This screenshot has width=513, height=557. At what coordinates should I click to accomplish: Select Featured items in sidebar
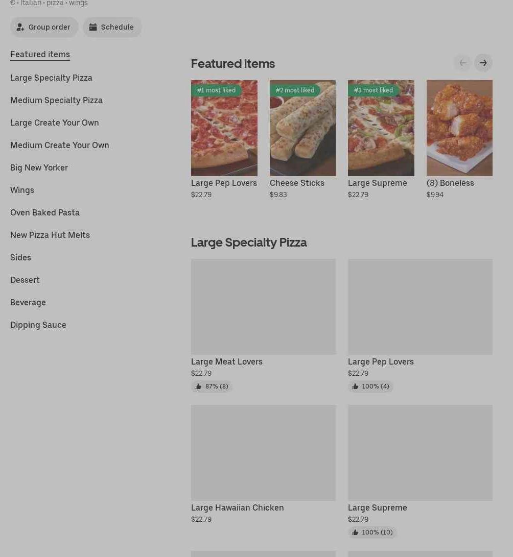(40, 54)
